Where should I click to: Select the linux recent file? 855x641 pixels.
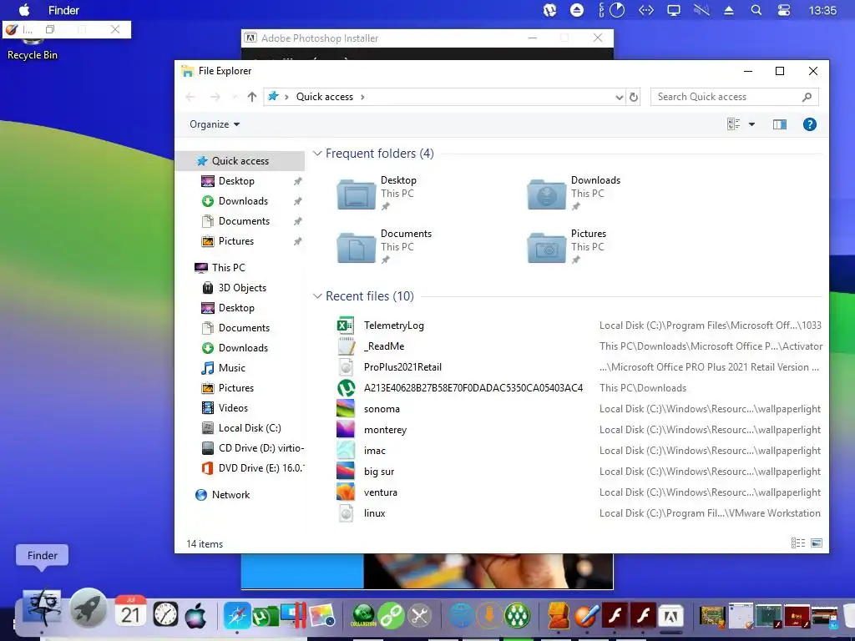pyautogui.click(x=578, y=513)
